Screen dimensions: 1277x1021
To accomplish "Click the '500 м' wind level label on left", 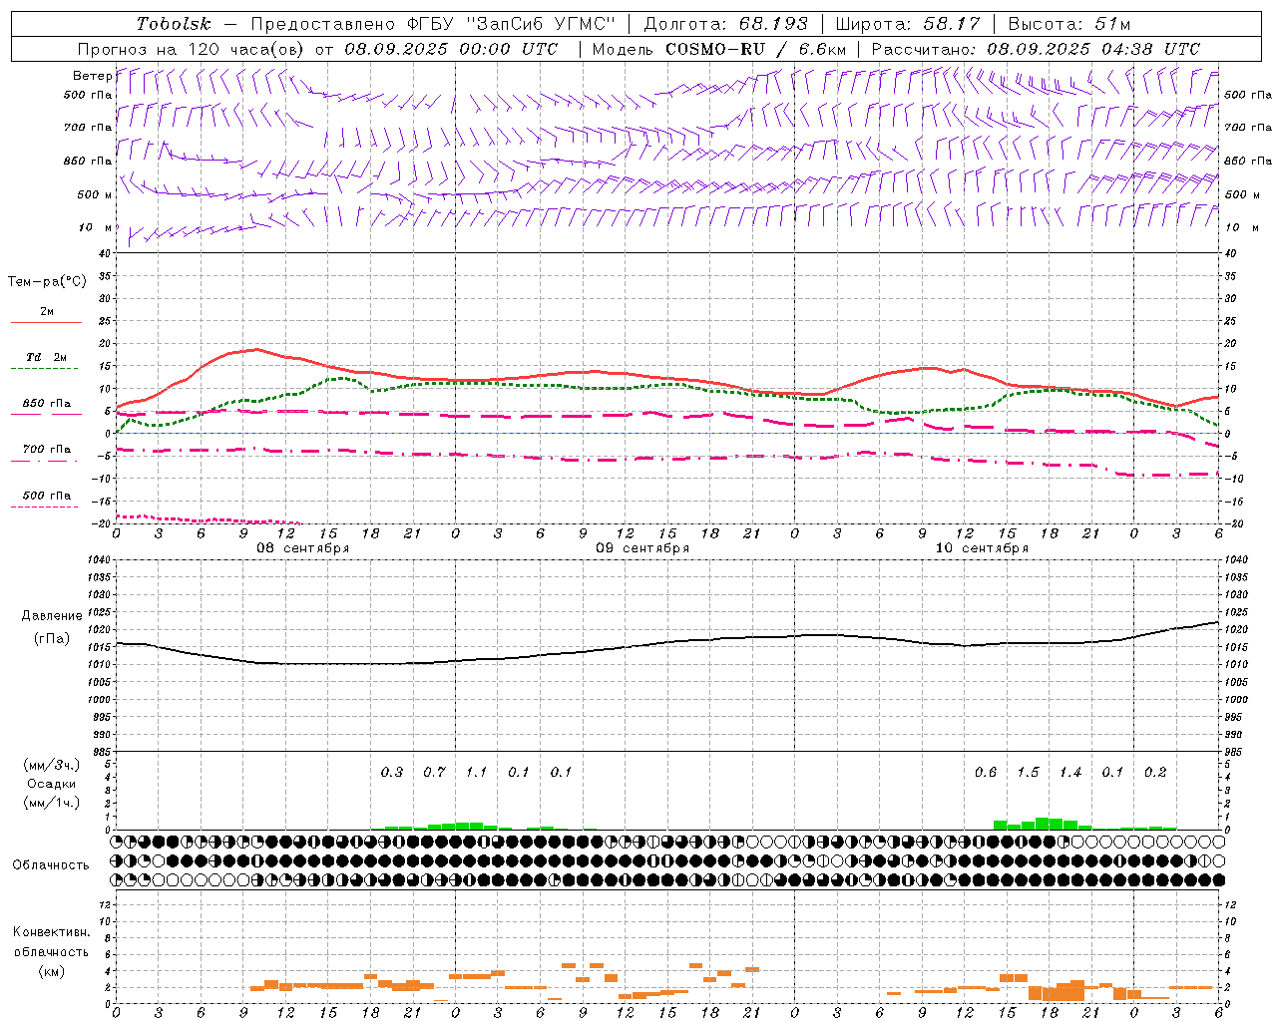I will (95, 194).
